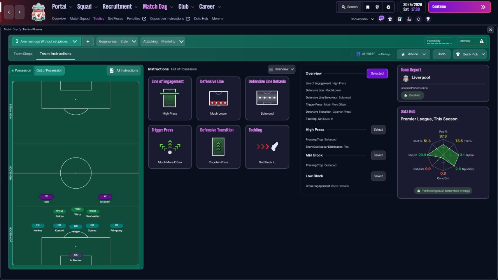Screen dimensions: 498x280
Task: Open the settings gear icon
Action: point(388,7)
